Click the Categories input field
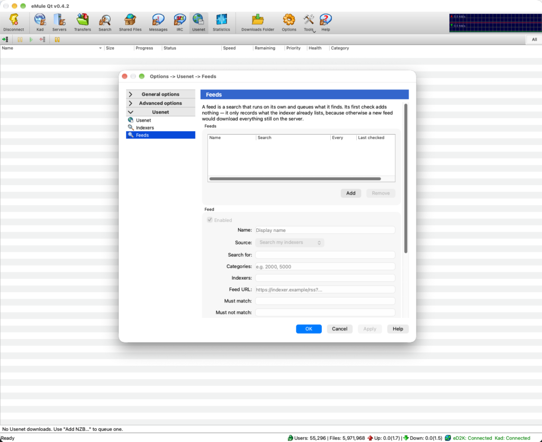 (325, 266)
